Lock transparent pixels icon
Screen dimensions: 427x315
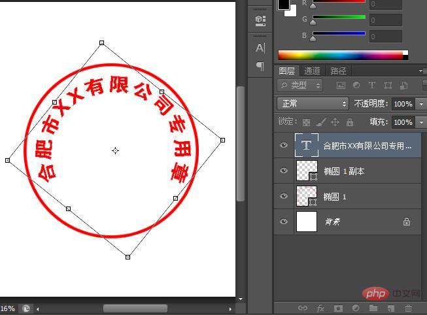[307, 122]
